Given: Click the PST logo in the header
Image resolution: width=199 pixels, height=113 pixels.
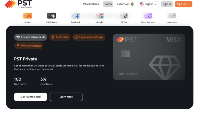Looking at the screenshot, I should pyautogui.click(x=18, y=4).
